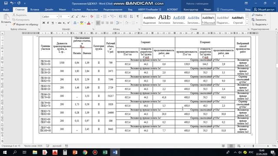Click the Sort (A-Z) icon
The image size is (278, 156).
point(131,16)
